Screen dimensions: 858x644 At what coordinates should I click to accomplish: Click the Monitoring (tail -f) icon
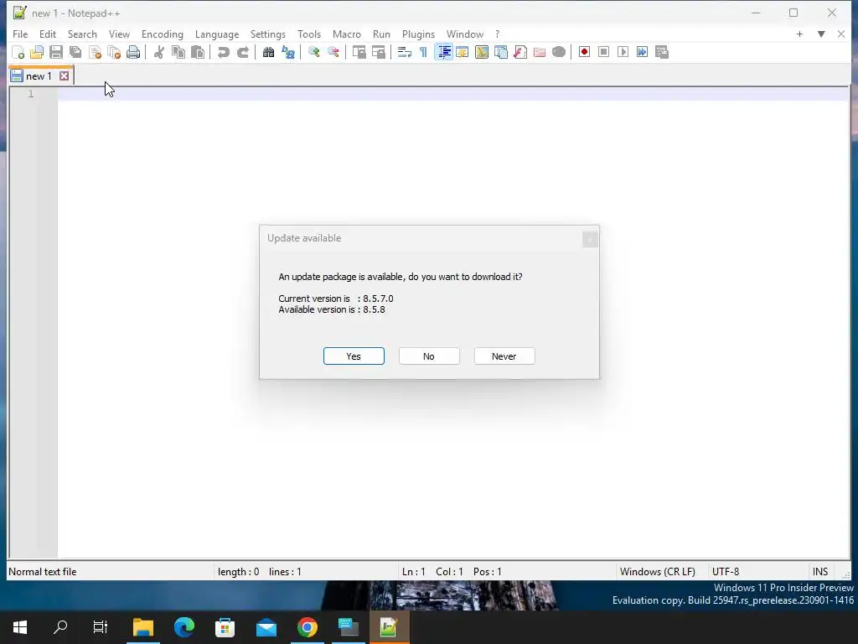point(559,52)
